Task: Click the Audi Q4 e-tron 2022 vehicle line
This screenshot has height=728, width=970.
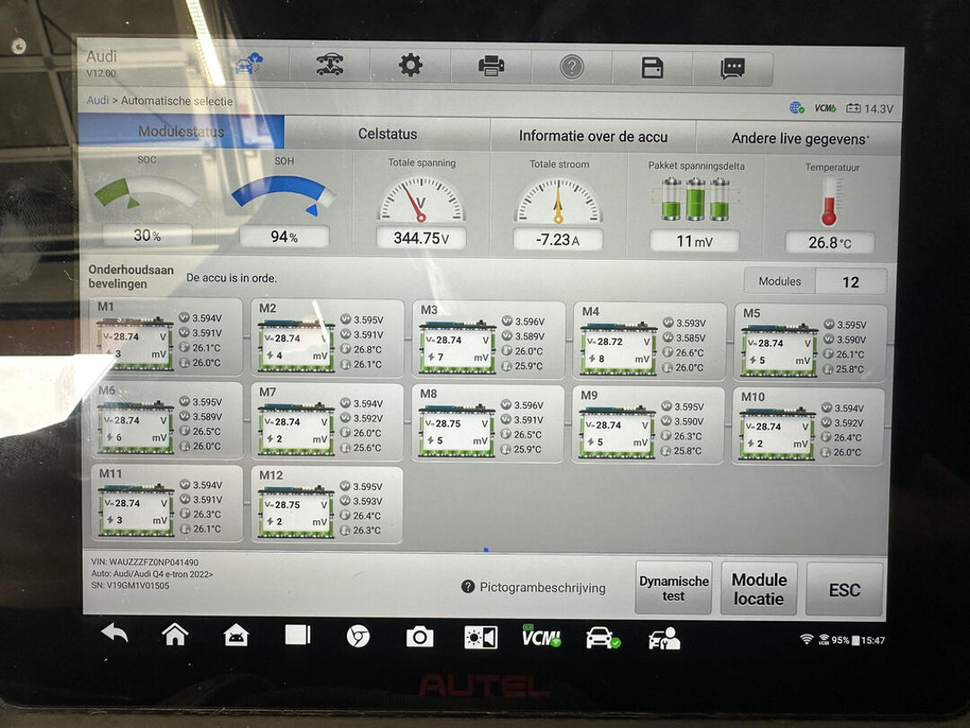Action: [152, 573]
